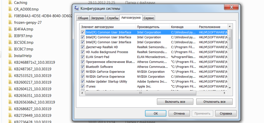Open the Сервис tab

tap(149, 18)
